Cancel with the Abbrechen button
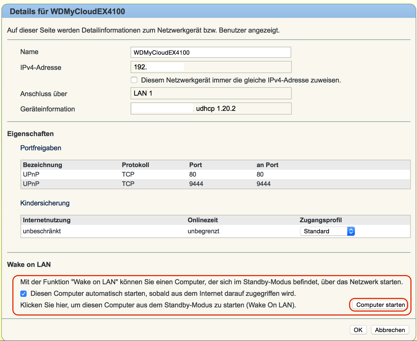Screen dimensions: 417x341 pyautogui.click(x=390, y=330)
